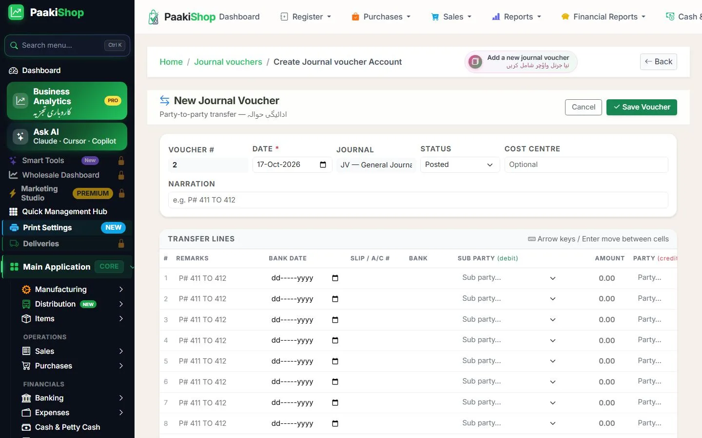Expand the Manufacturing submenu chevron
Screen dimensions: 702x438
point(121,290)
